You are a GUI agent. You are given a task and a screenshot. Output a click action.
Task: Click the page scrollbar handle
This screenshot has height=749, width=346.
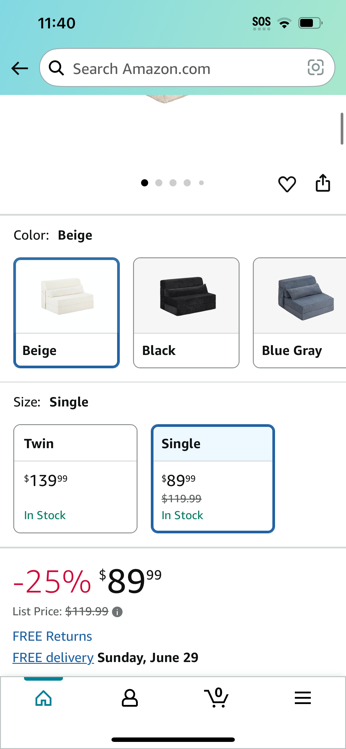click(x=342, y=129)
